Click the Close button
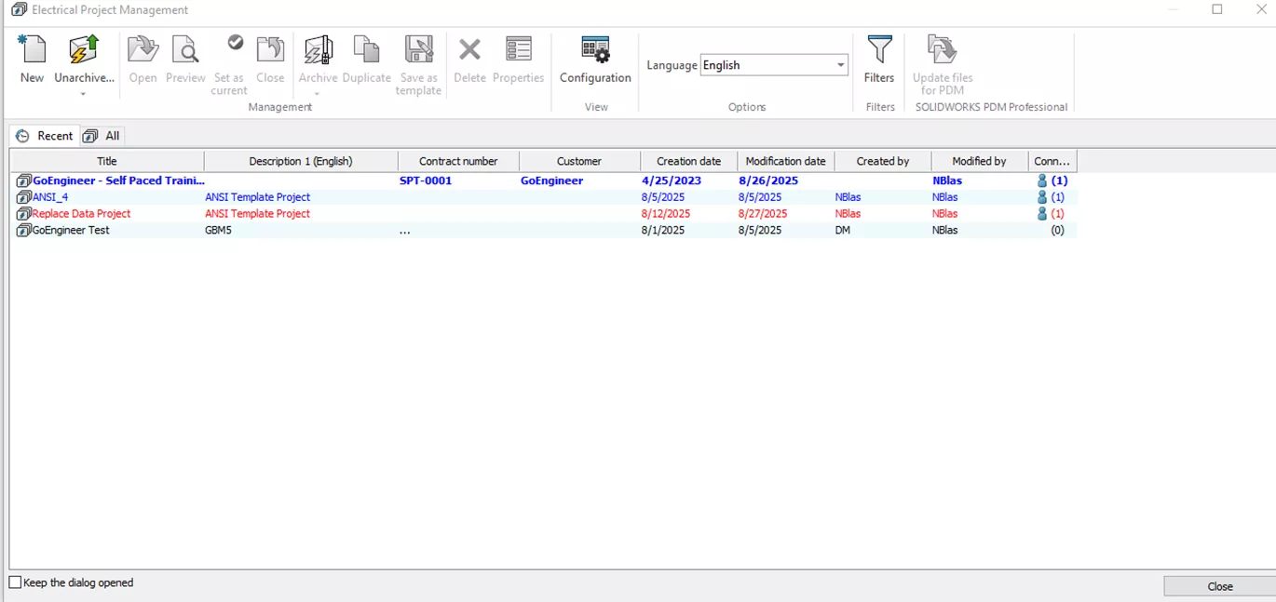This screenshot has height=602, width=1276. (1219, 585)
